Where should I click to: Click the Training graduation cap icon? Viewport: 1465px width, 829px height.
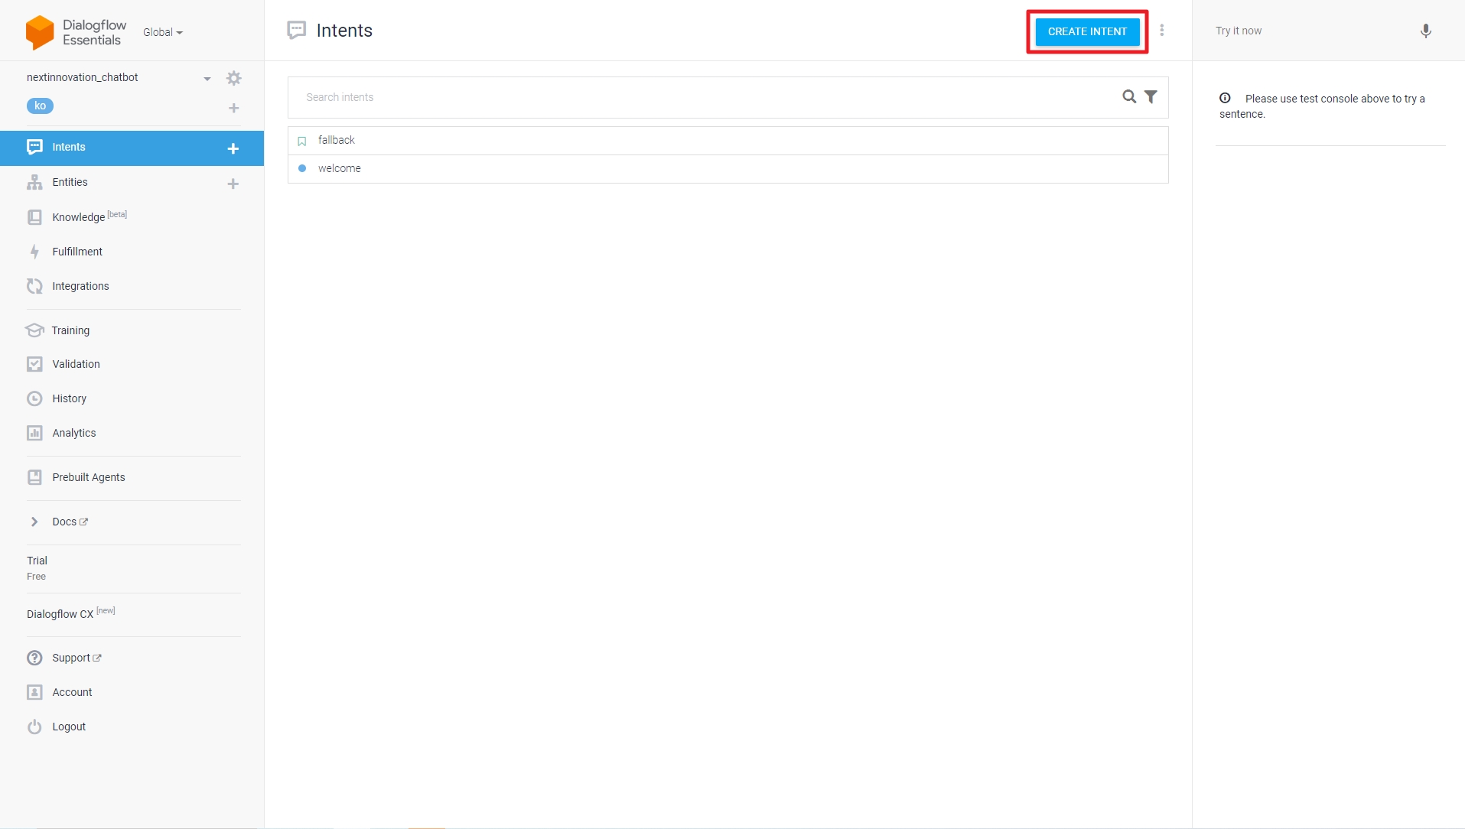coord(34,330)
